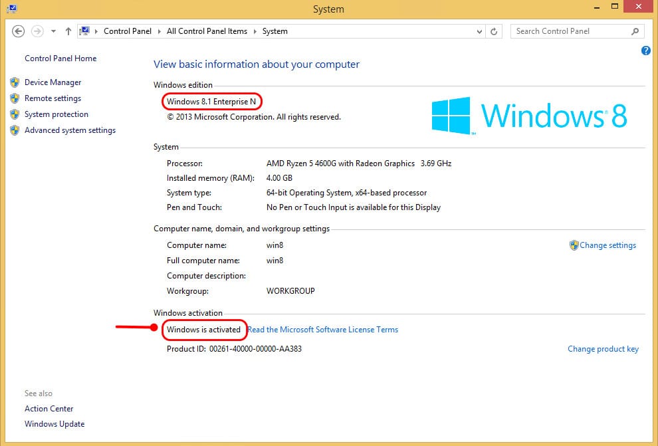The height and width of the screenshot is (446, 658).
Task: Open System protection
Action: point(56,114)
